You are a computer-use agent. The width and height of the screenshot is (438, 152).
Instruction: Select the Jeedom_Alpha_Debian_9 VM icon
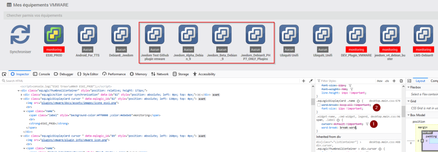pos(188,34)
